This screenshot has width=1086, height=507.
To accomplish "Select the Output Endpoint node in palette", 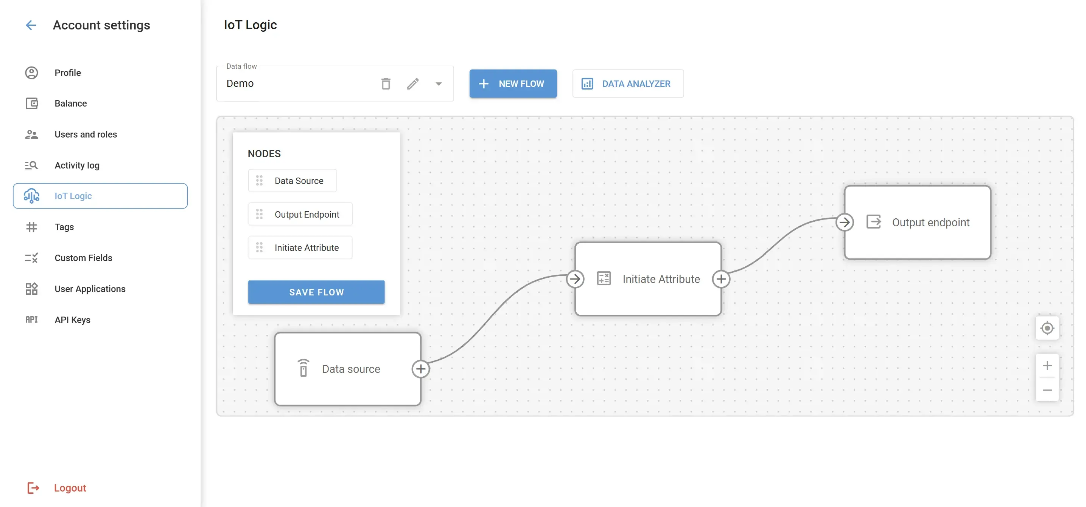I will click(x=307, y=215).
